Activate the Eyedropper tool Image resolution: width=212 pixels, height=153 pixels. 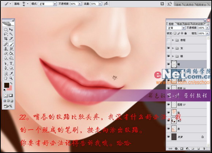click(11, 73)
